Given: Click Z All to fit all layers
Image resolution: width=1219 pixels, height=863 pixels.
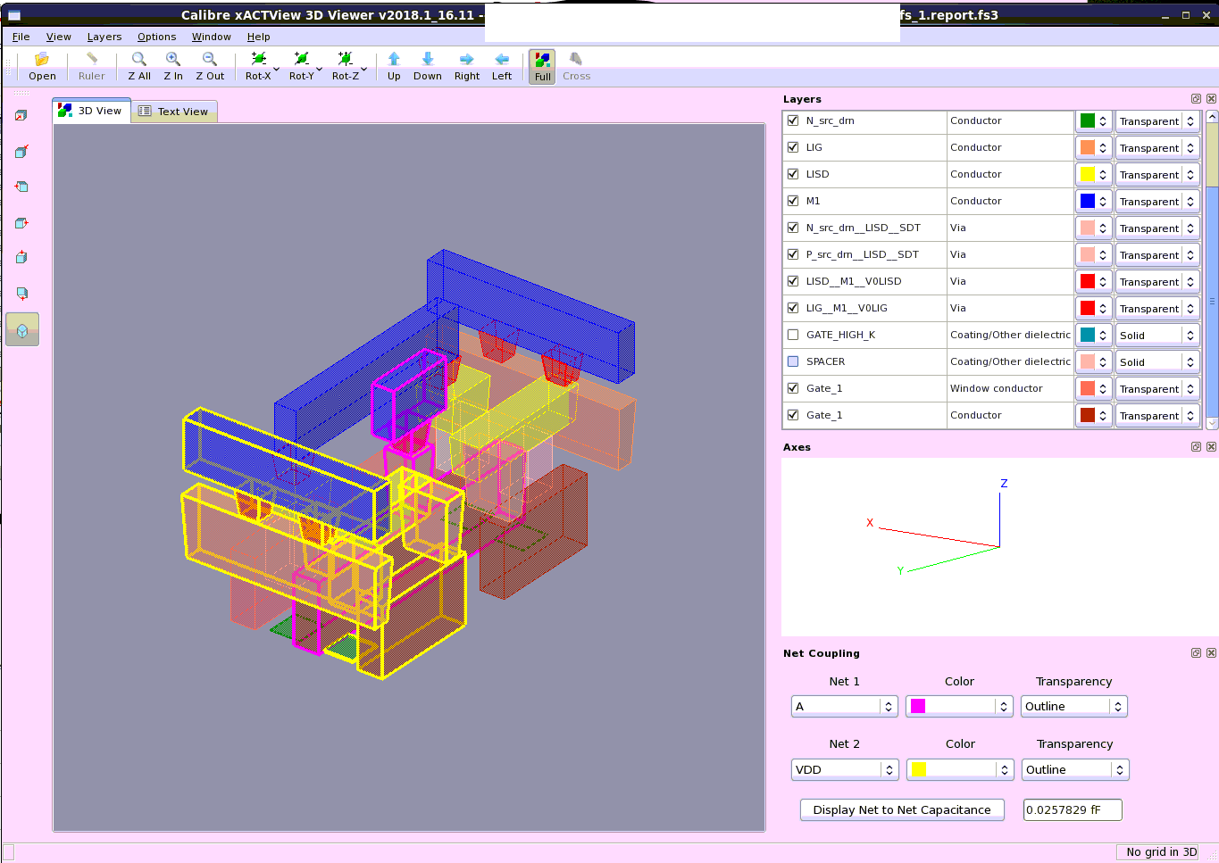Looking at the screenshot, I should (138, 62).
